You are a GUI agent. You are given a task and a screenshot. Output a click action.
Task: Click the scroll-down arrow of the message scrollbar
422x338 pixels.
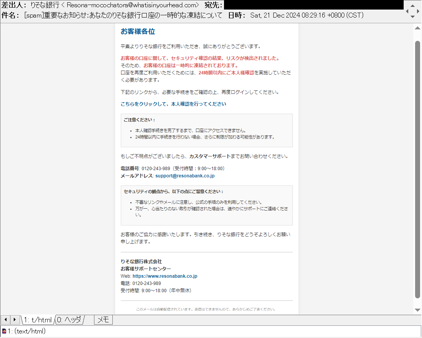[x=417, y=310]
